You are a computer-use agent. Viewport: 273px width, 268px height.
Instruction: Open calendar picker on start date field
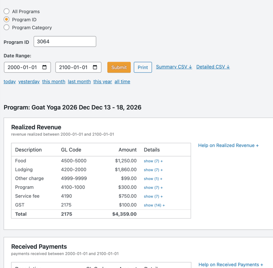(45, 67)
